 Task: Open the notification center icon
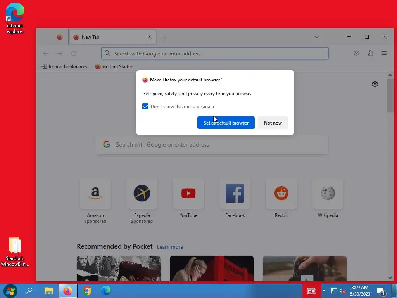coord(381,291)
